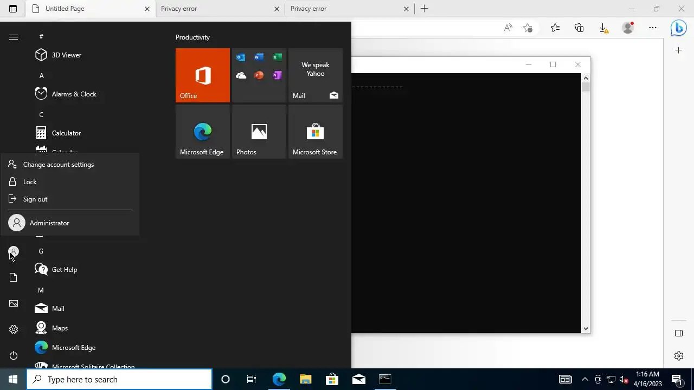This screenshot has width=694, height=390.
Task: Choose Lock from the account menu
Action: [70, 182]
